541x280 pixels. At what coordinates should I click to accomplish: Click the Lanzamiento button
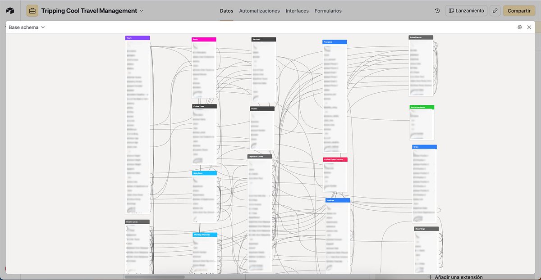466,11
